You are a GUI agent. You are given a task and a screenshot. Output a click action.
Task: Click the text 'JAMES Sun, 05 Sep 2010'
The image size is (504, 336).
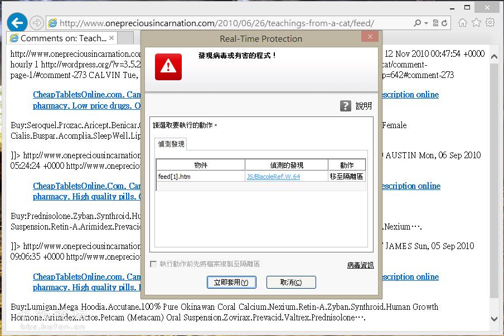[430, 246]
